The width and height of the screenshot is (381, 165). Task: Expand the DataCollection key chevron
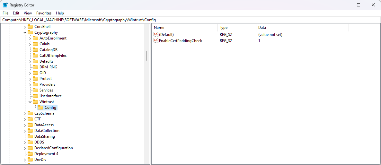[x=25, y=131]
